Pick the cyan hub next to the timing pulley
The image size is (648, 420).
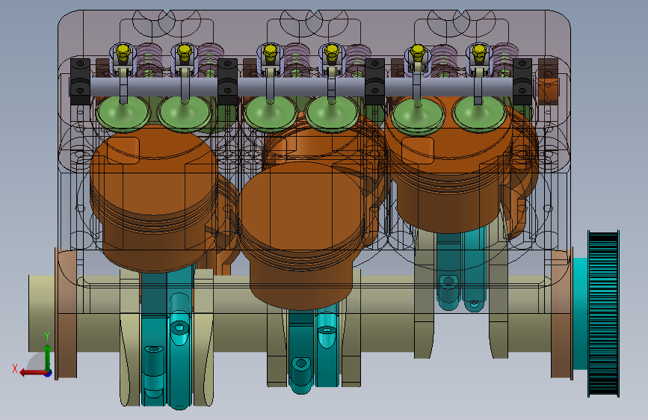click(x=580, y=313)
